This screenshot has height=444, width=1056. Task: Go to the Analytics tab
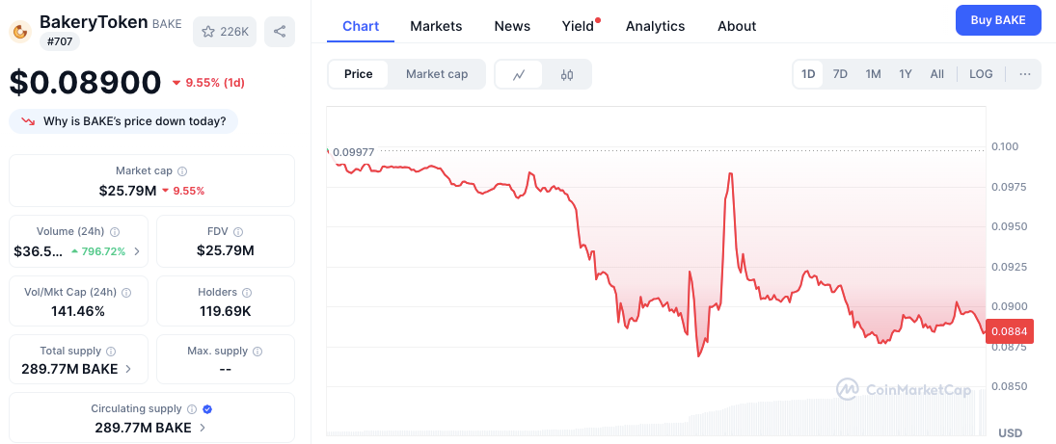[655, 26]
